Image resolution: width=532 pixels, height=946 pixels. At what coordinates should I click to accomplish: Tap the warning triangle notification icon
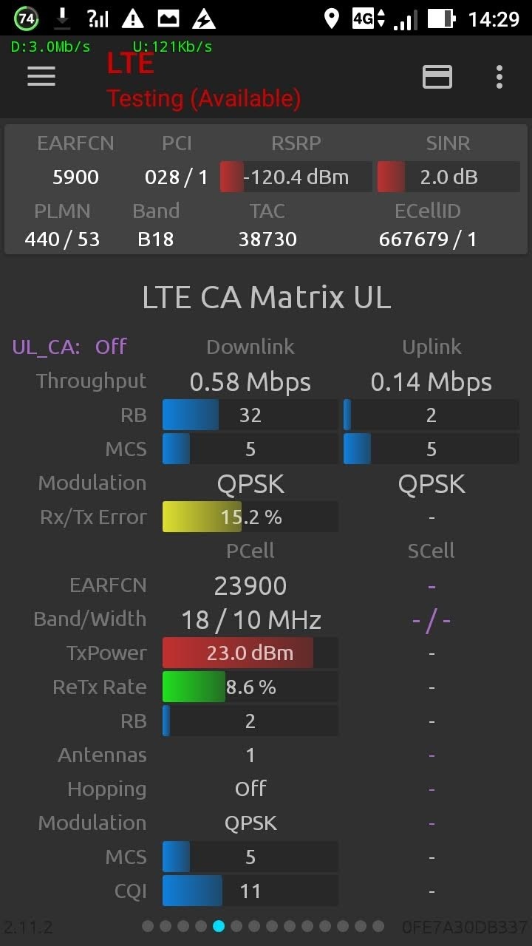click(x=133, y=18)
